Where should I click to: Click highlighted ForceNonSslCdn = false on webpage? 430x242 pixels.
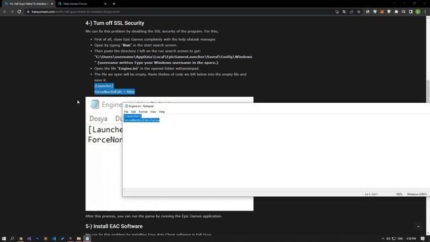115,91
